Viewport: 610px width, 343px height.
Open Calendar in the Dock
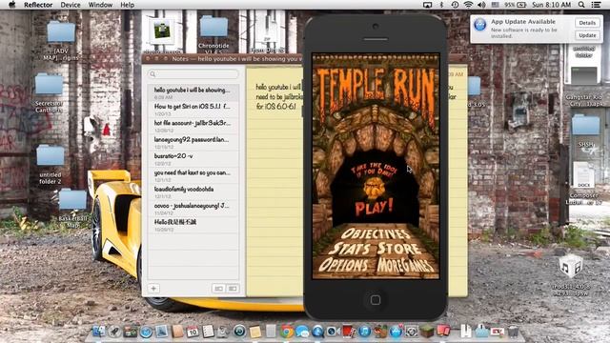tap(193, 332)
